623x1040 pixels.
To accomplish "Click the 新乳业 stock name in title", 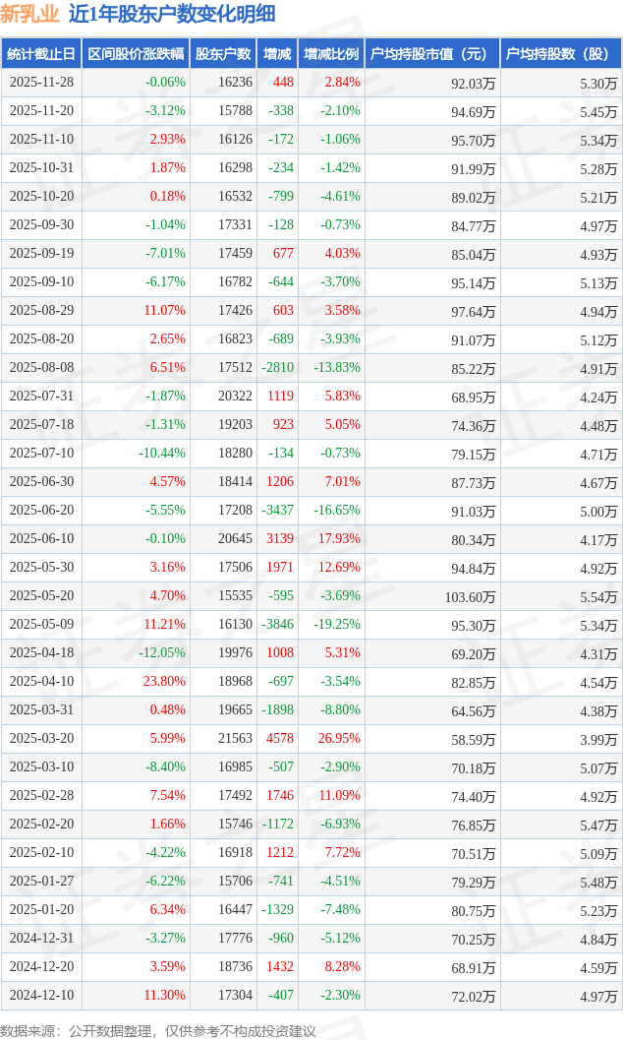I will (29, 14).
